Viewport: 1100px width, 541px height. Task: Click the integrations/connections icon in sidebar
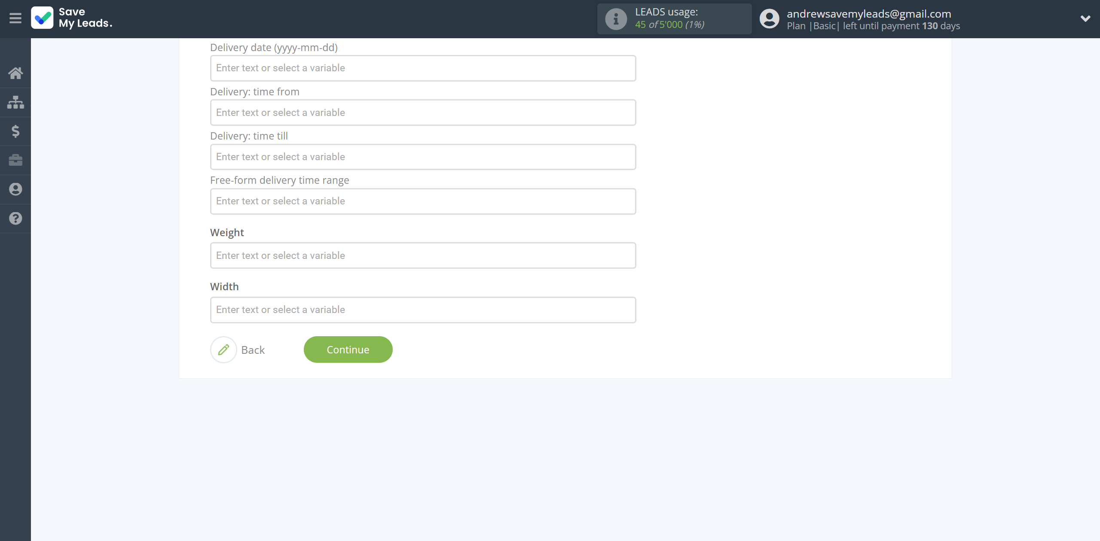pyautogui.click(x=15, y=102)
